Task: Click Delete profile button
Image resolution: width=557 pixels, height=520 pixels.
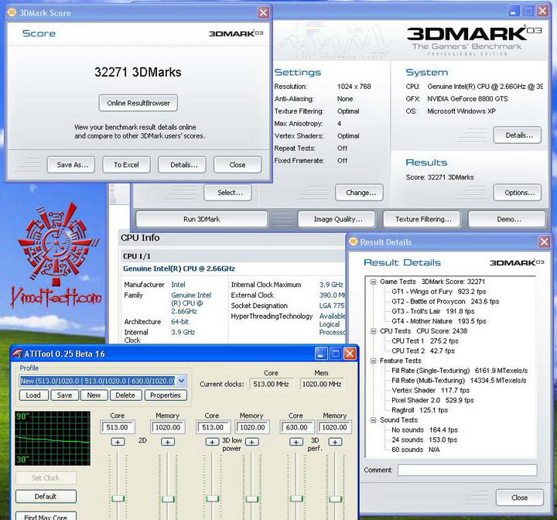Action: pos(125,395)
